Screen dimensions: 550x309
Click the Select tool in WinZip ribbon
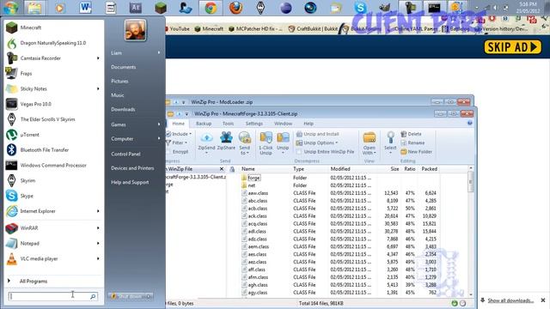390,143
